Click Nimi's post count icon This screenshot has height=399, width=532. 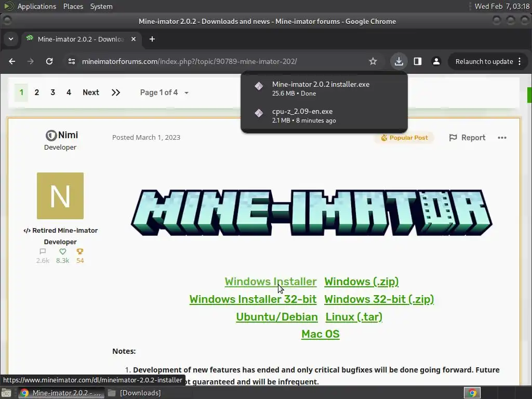pyautogui.click(x=43, y=251)
